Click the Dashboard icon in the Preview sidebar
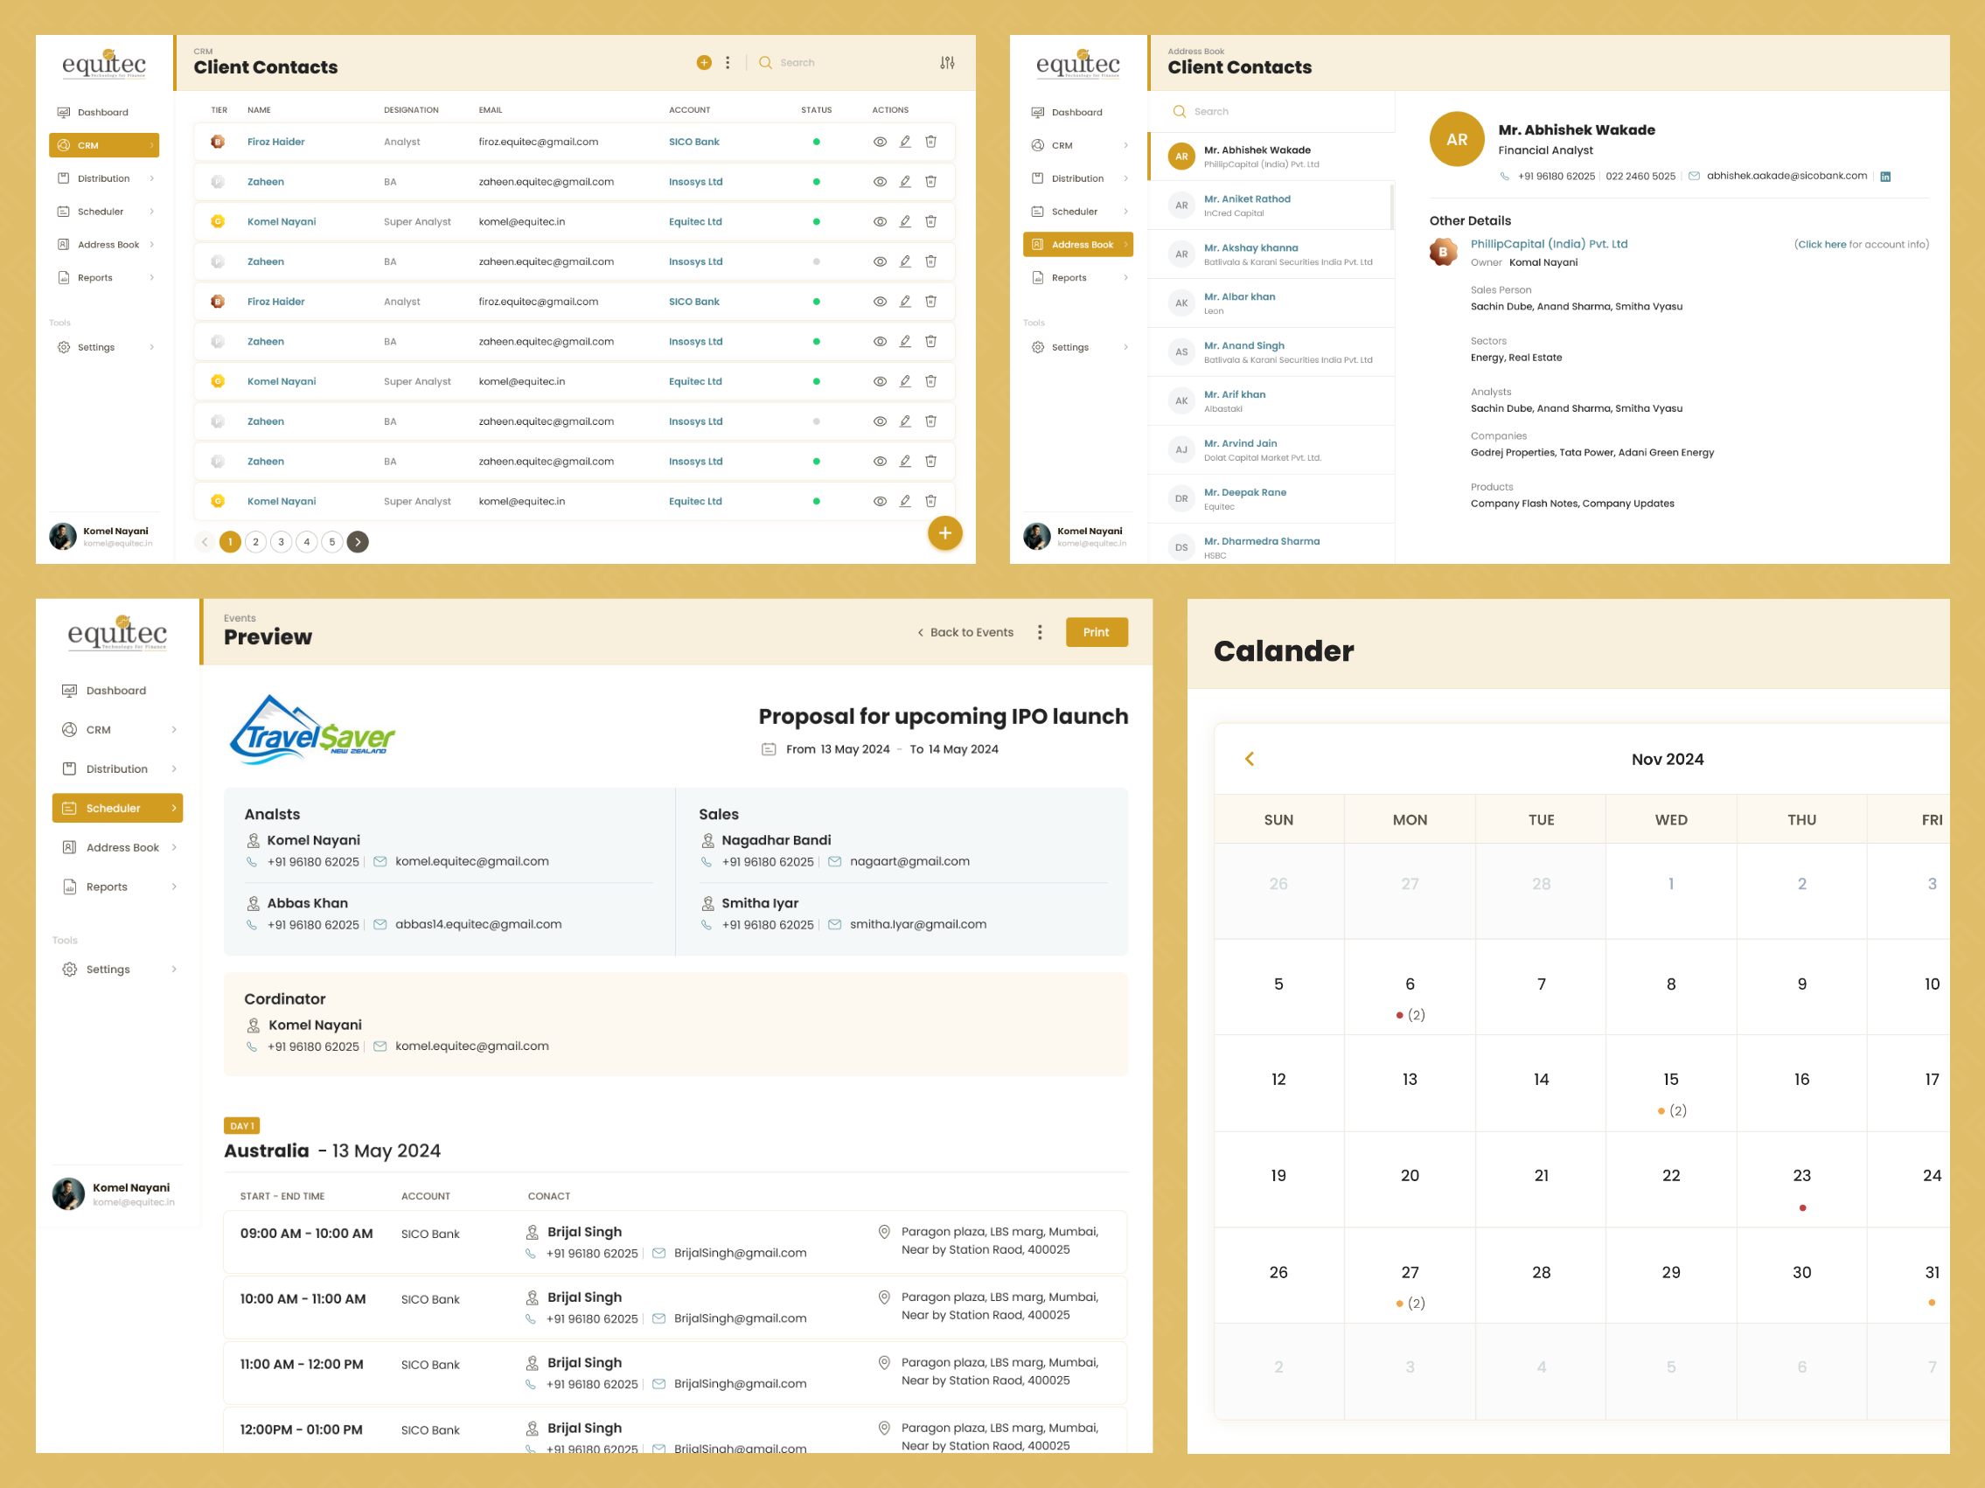Image resolution: width=1985 pixels, height=1488 pixels. click(69, 691)
